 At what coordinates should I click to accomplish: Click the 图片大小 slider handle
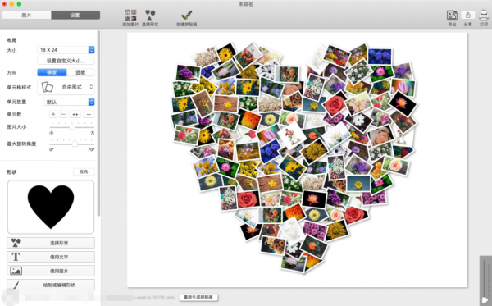(72, 127)
